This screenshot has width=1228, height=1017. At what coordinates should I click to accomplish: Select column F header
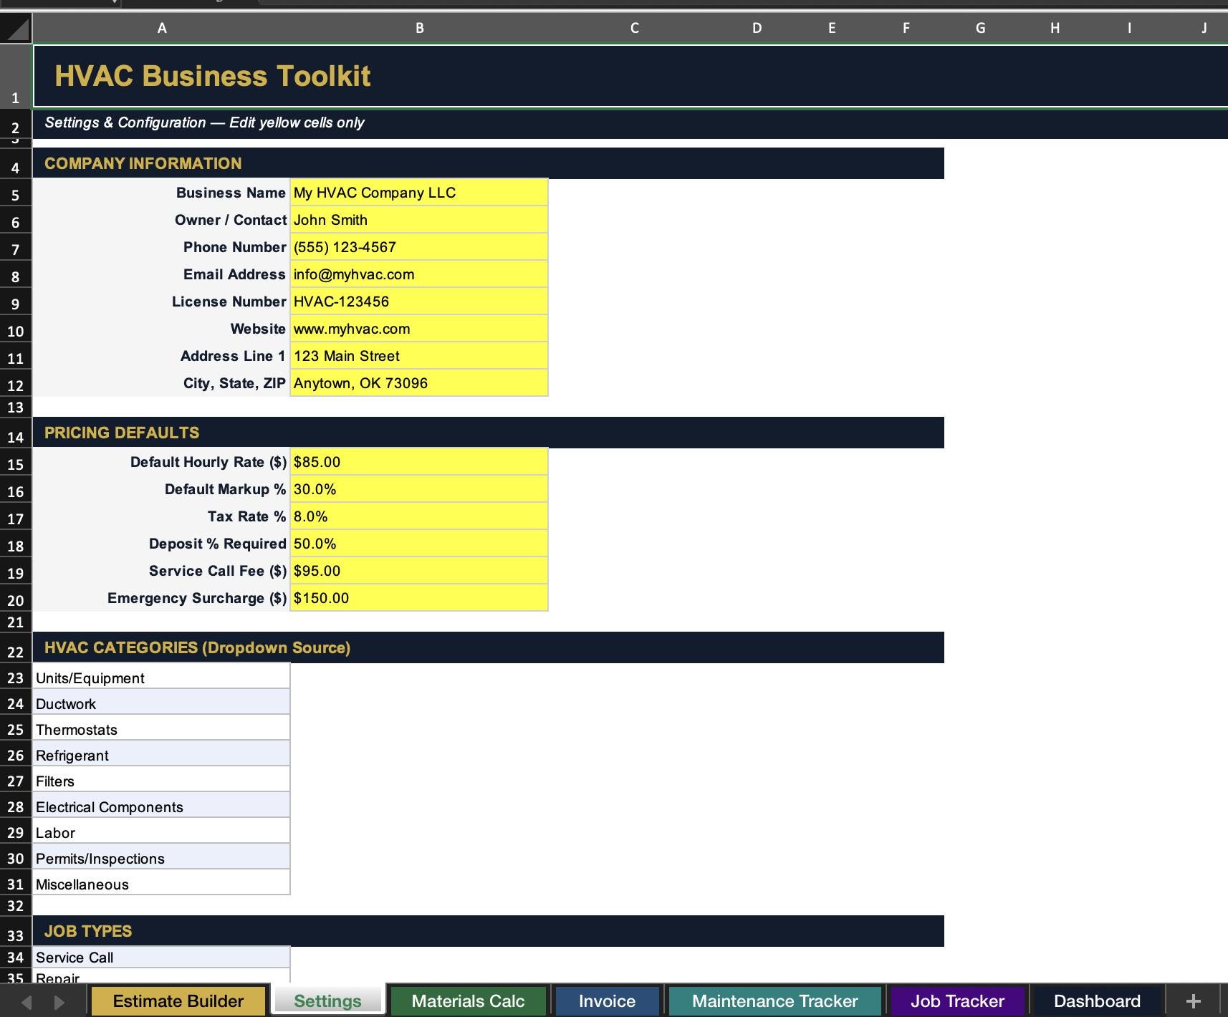(906, 29)
